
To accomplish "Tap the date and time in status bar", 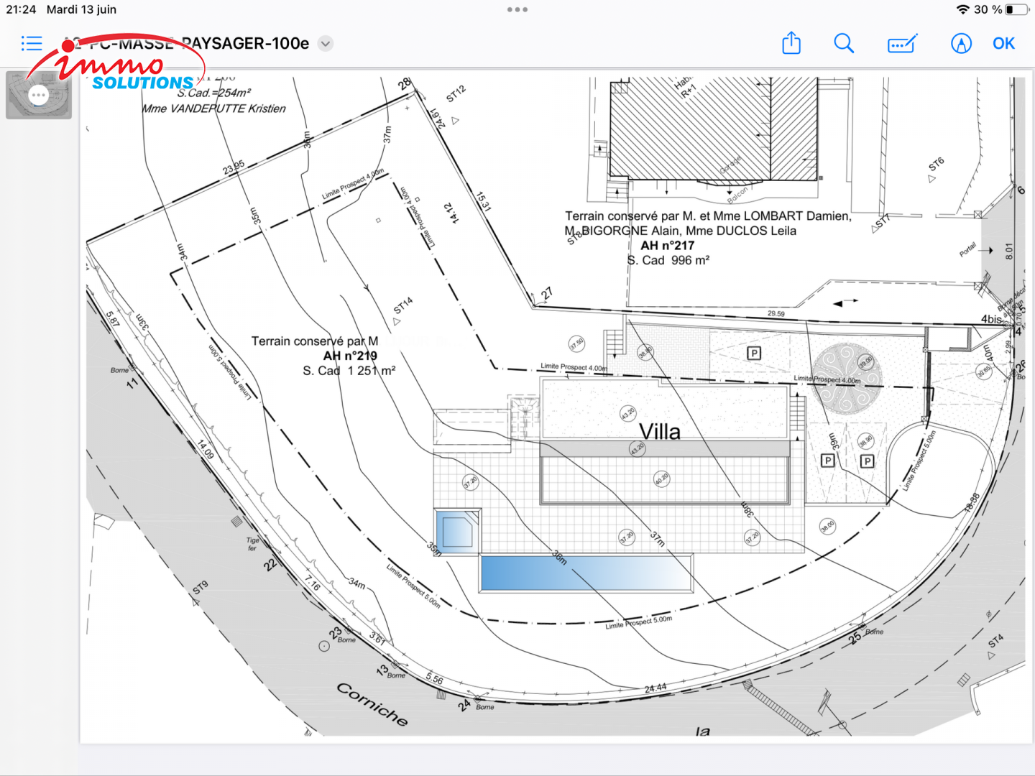I will [x=61, y=9].
